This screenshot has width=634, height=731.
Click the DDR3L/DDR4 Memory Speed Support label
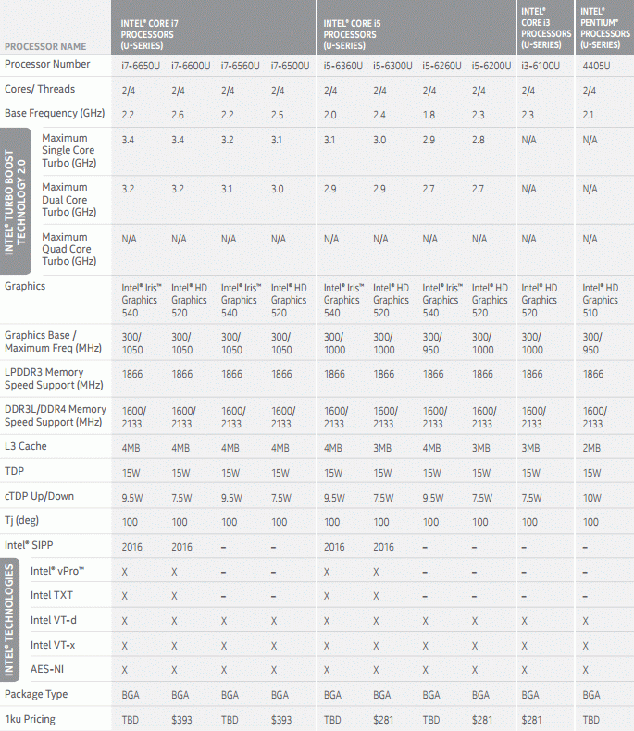55,415
